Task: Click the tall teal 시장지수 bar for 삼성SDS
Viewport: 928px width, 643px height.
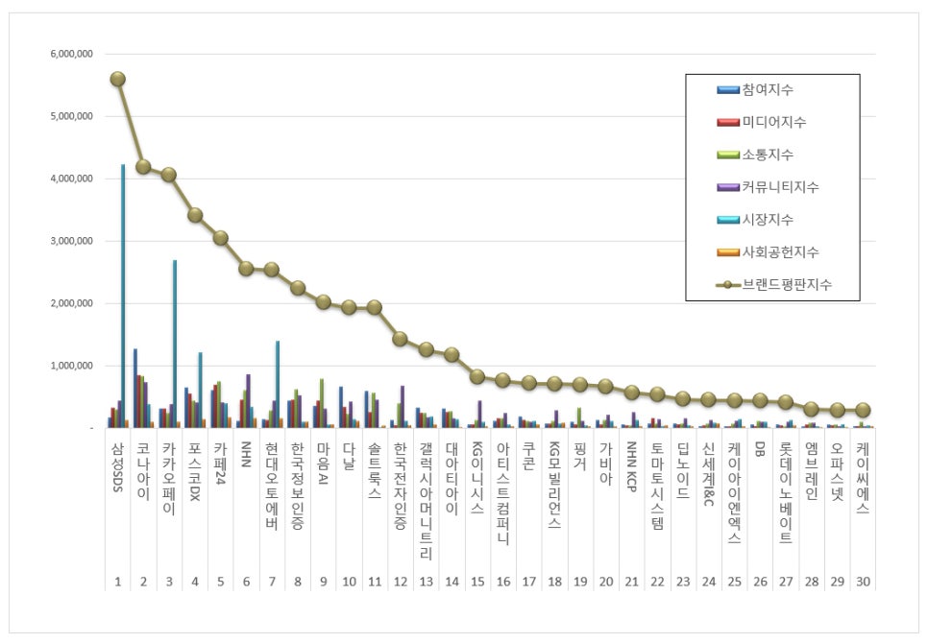Action: (x=123, y=297)
